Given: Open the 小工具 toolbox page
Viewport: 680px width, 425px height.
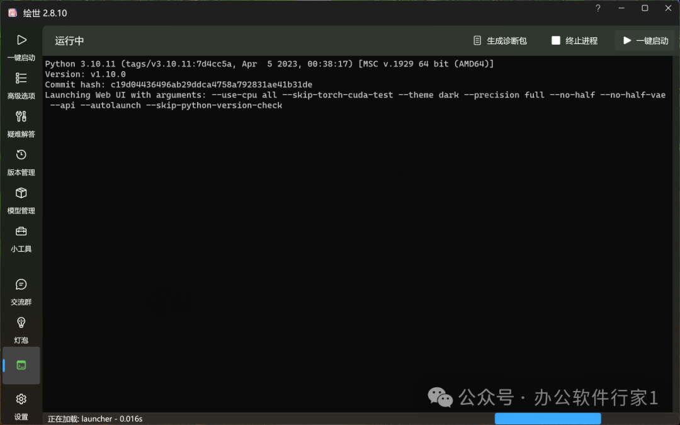Looking at the screenshot, I should coord(21,239).
